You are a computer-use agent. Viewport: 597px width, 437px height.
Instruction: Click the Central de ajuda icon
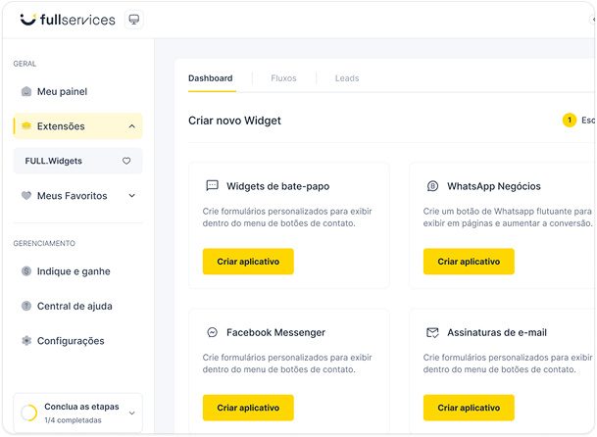[25, 307]
